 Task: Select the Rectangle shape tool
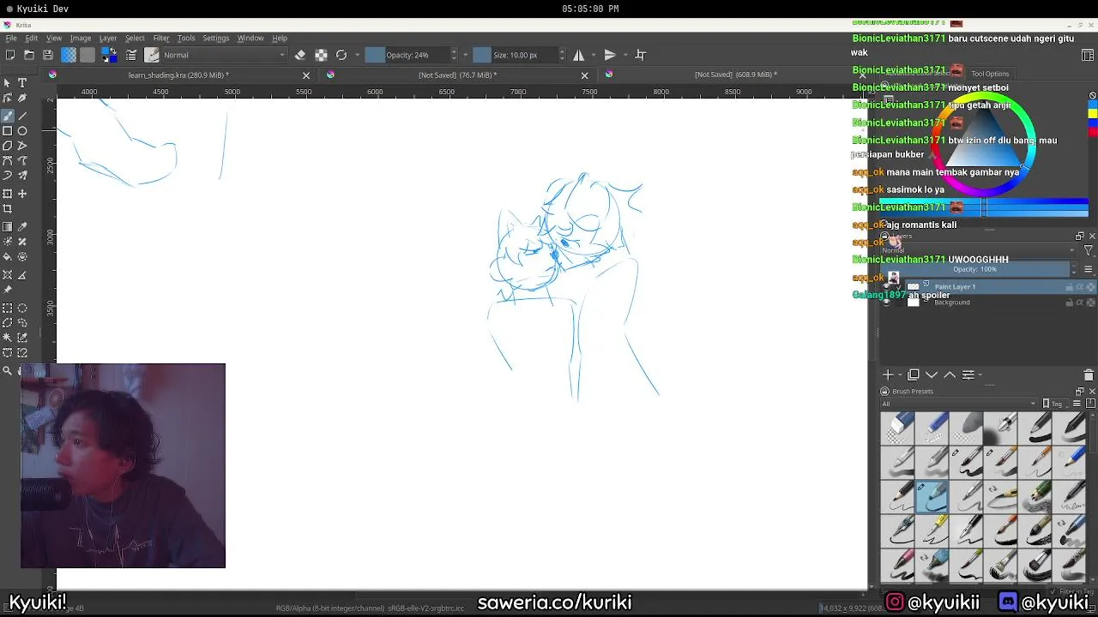pyautogui.click(x=8, y=131)
